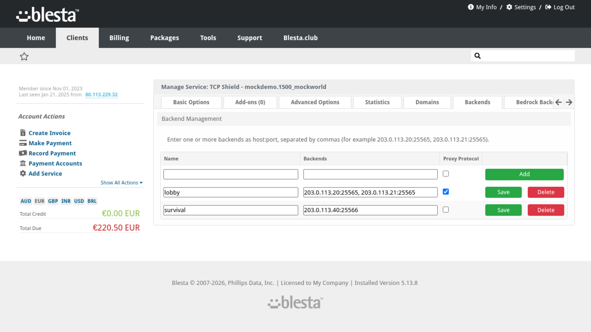Switch currency to EUR
The image size is (591, 332).
point(39,201)
